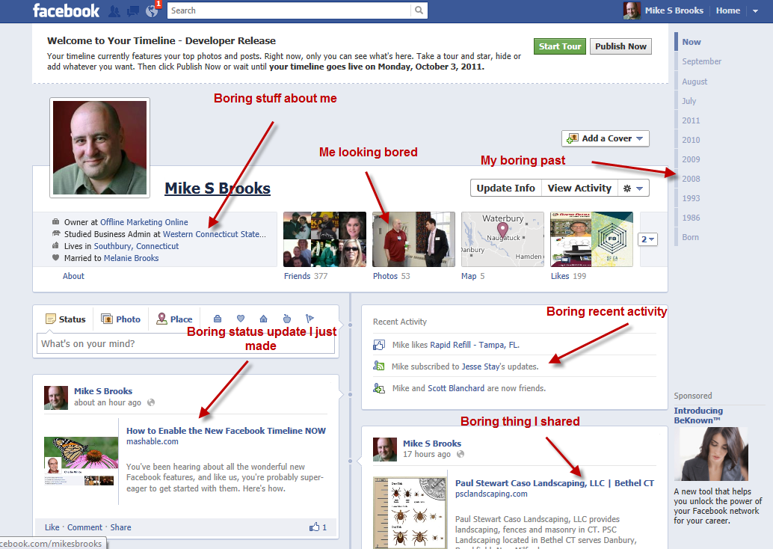Open How to Enable the New Facebook Timeline link
This screenshot has height=549, width=773.
(x=226, y=431)
